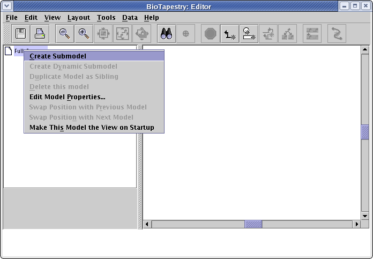Viewport: 373px width, 259px height.
Task: Open the window menu button in title bar
Action: [6, 6]
